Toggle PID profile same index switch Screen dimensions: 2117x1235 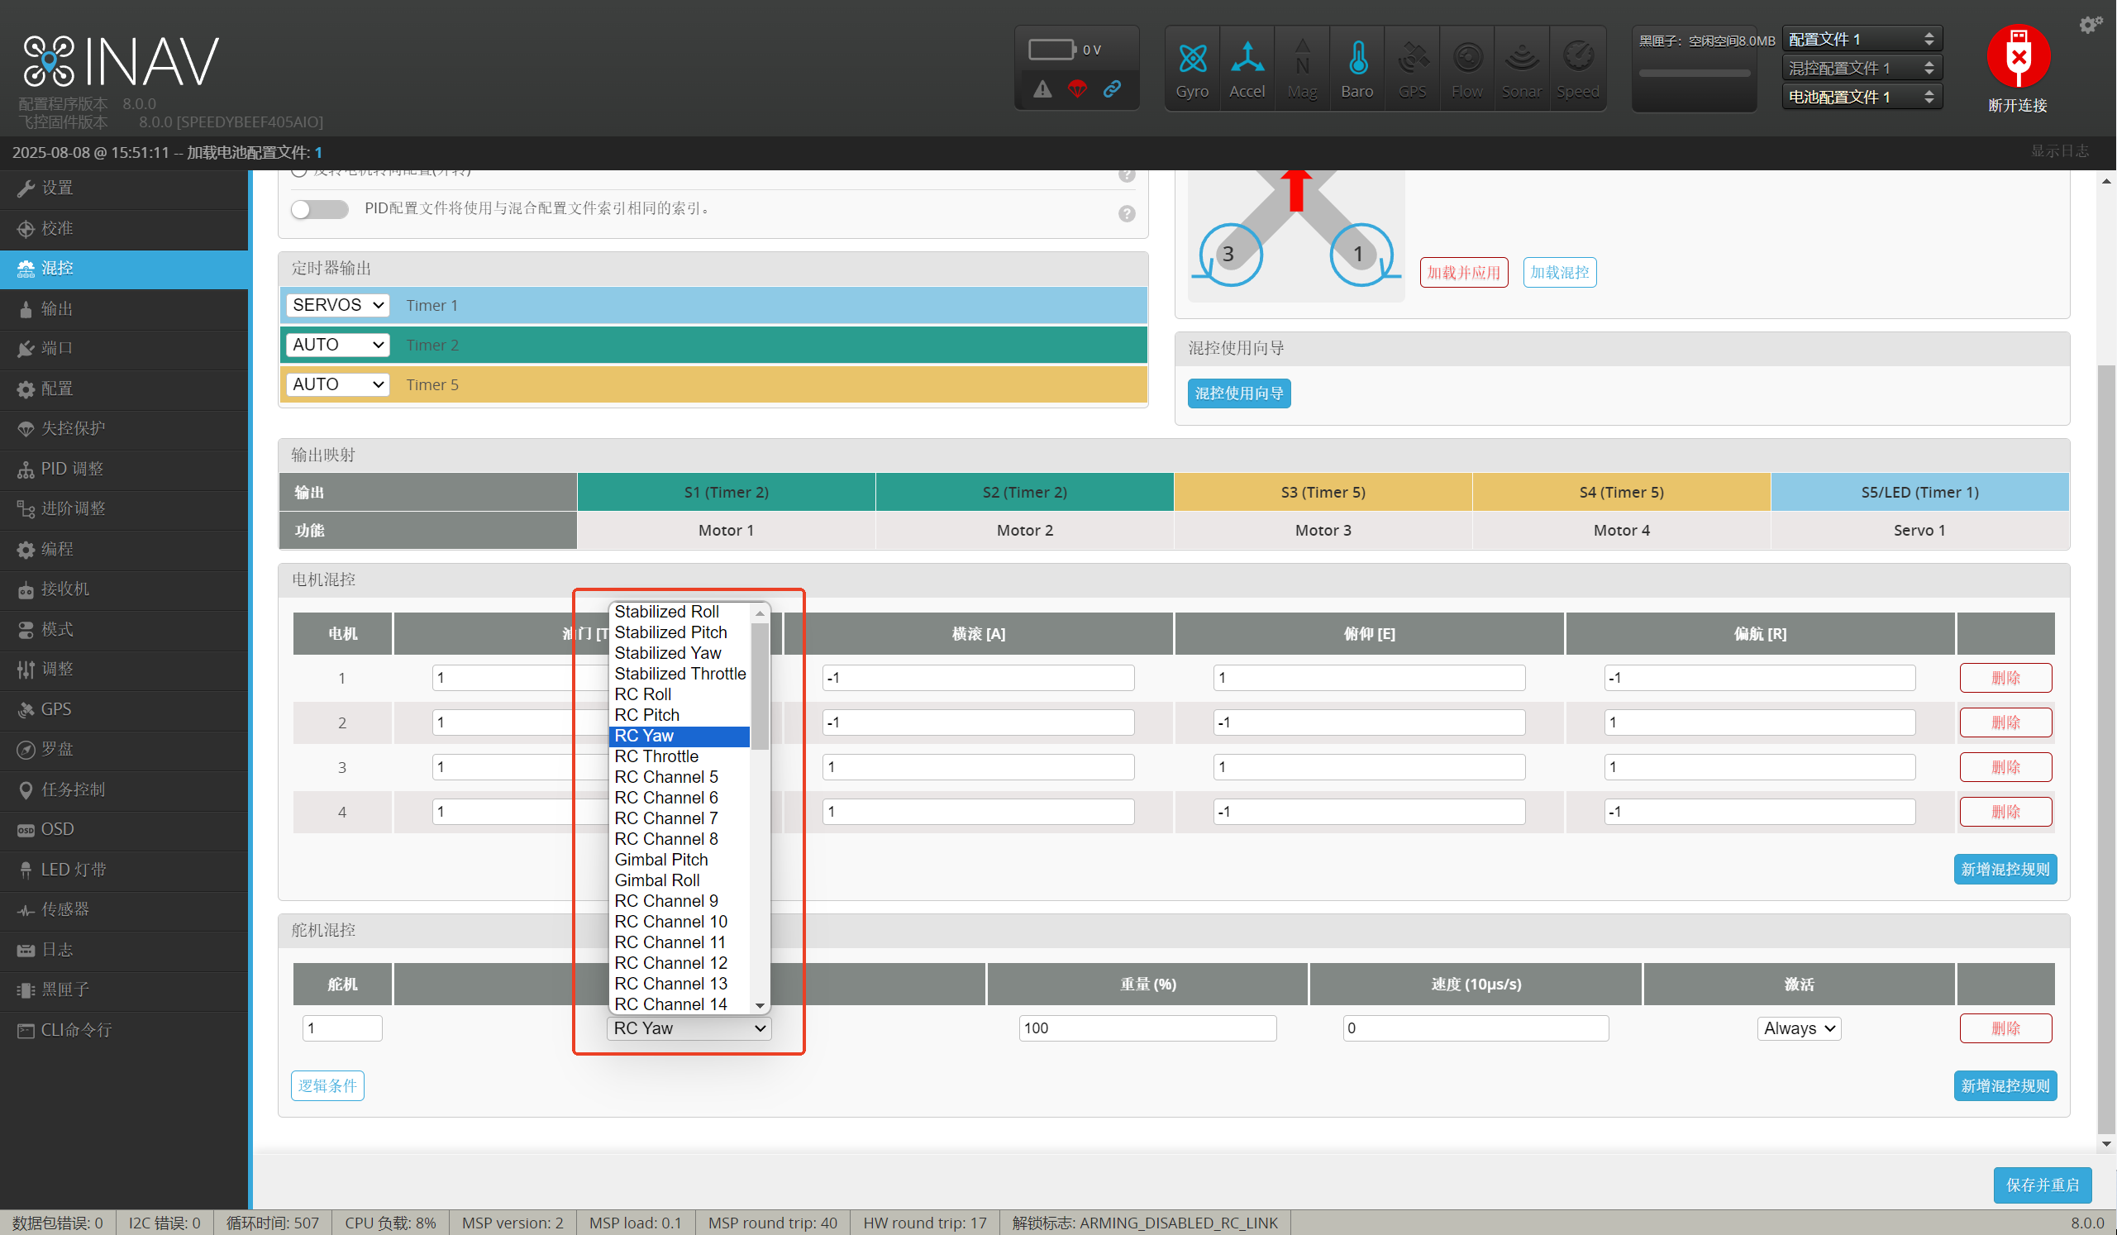319,209
